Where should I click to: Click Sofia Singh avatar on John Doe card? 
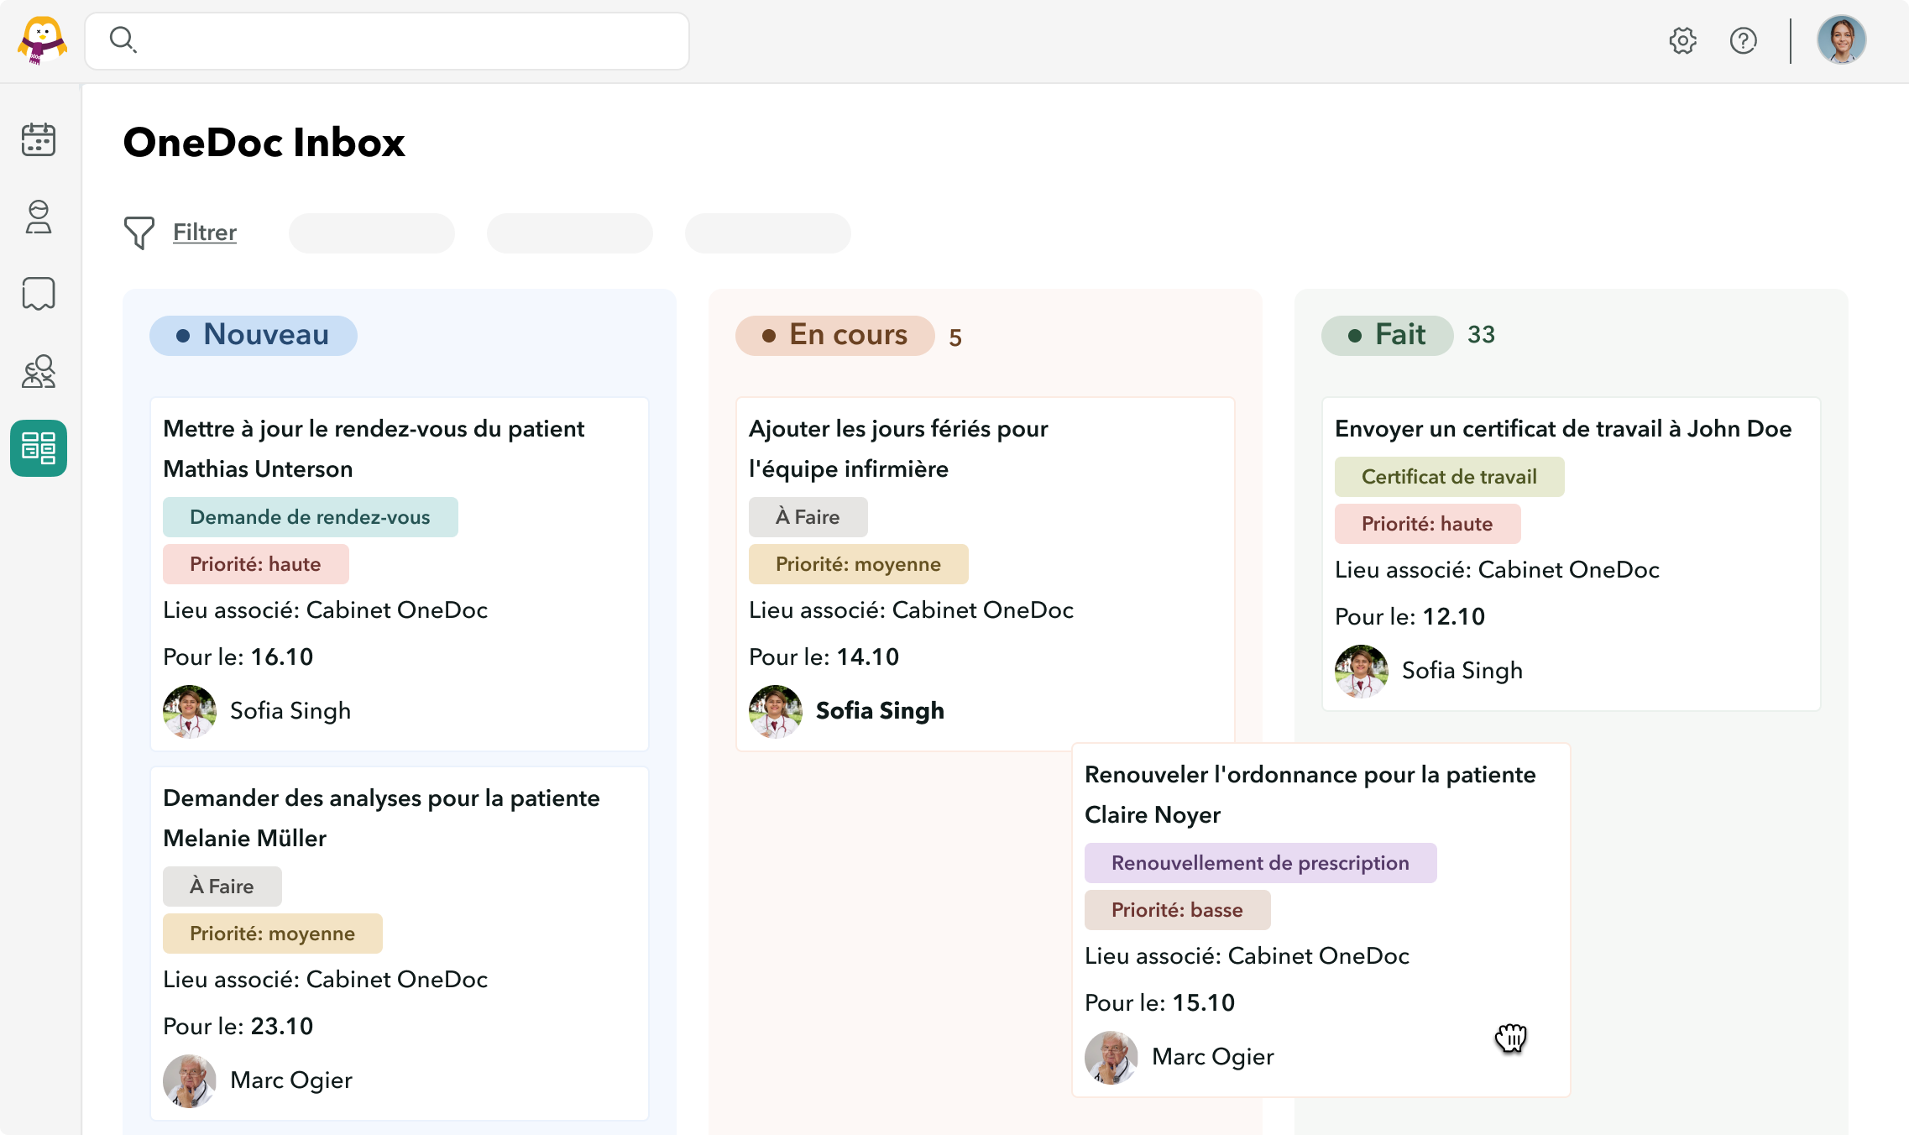pyautogui.click(x=1362, y=671)
